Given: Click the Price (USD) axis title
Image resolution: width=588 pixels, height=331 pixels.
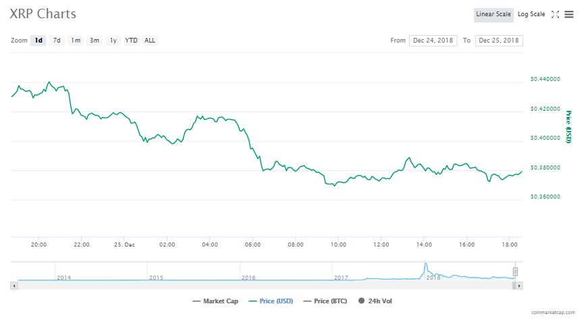Looking at the screenshot, I should click(x=568, y=127).
